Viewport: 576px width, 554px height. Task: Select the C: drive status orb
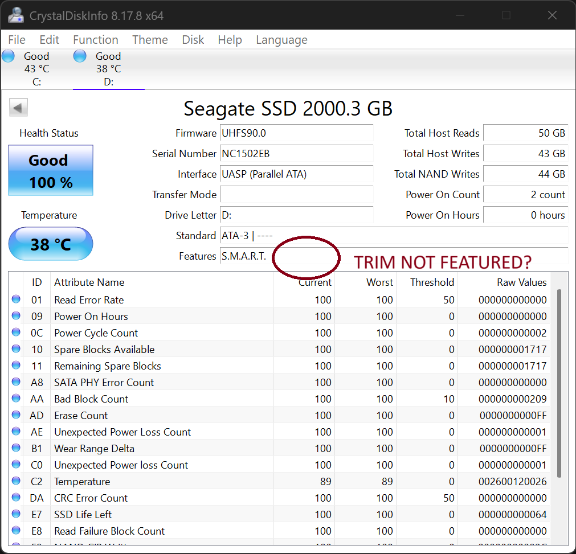coord(9,56)
